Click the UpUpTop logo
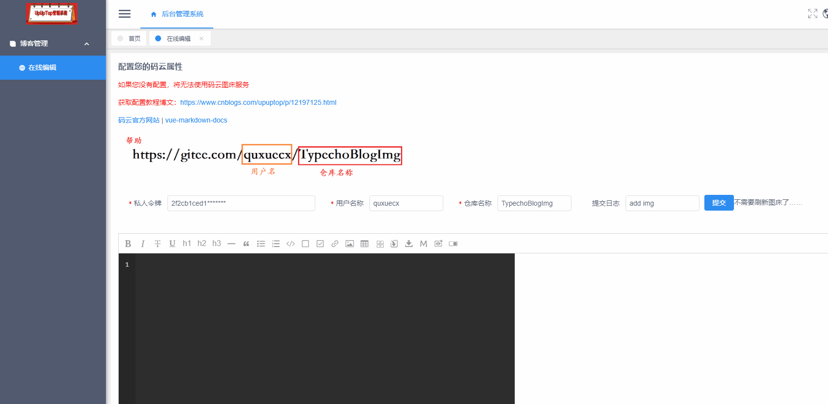 pyautogui.click(x=52, y=13)
